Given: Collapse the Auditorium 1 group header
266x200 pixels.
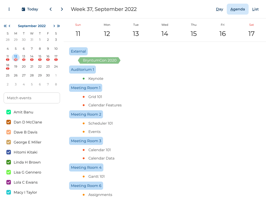Looking at the screenshot, I should pos(82,70).
